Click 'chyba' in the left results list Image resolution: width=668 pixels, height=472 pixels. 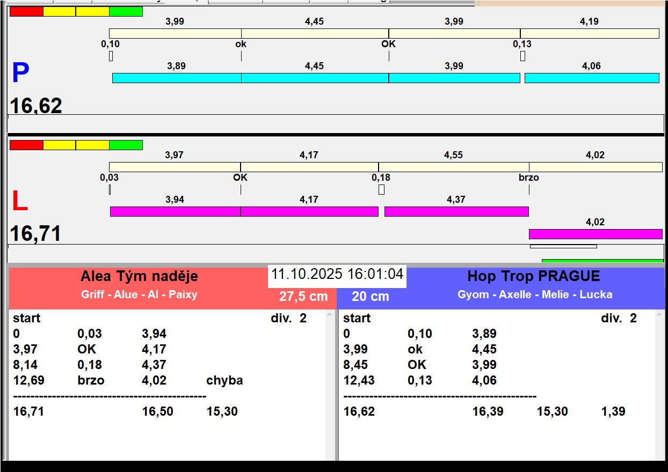(x=224, y=381)
